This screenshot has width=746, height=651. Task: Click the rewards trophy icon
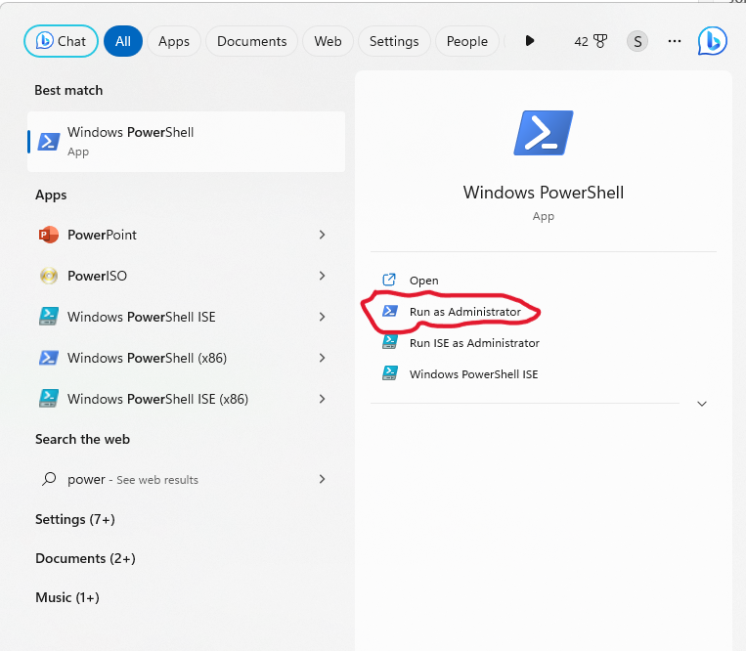coord(599,41)
